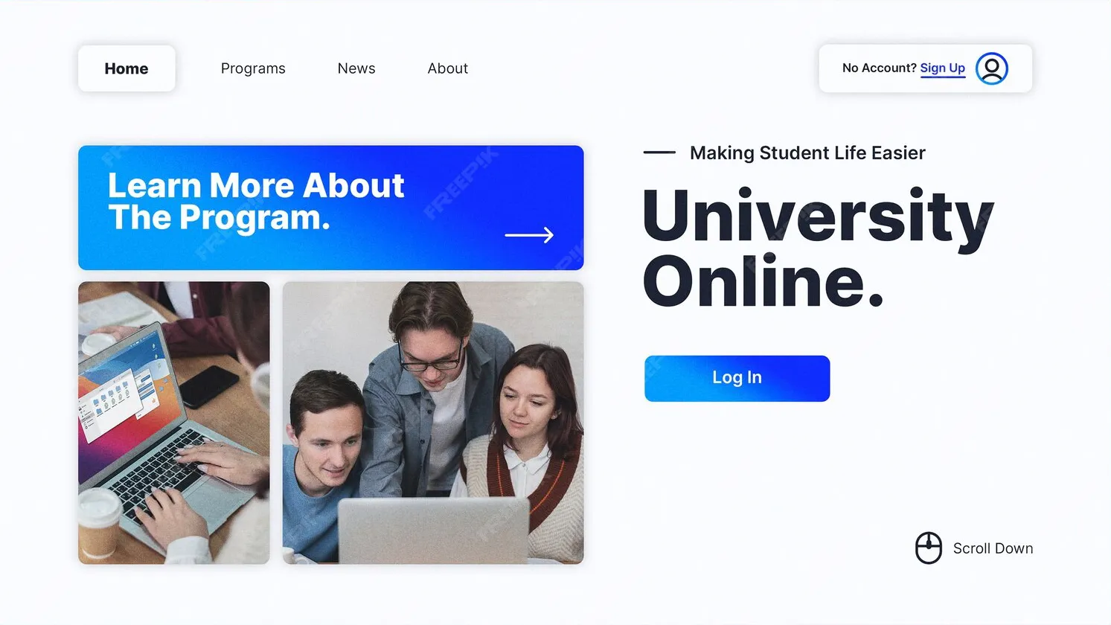Go to the Programs menu item
This screenshot has height=625, width=1111.
253,68
